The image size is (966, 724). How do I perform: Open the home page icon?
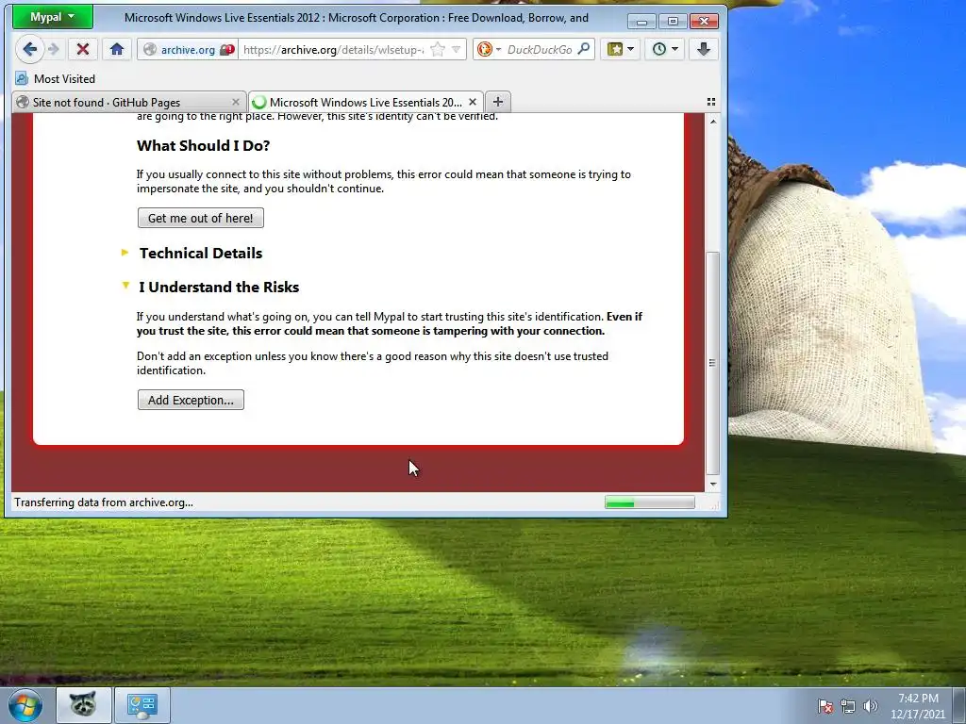click(116, 49)
